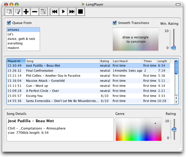Choose the 'everything' playlist in list
Screen dimensions: 188x157
pyautogui.click(x=15, y=43)
